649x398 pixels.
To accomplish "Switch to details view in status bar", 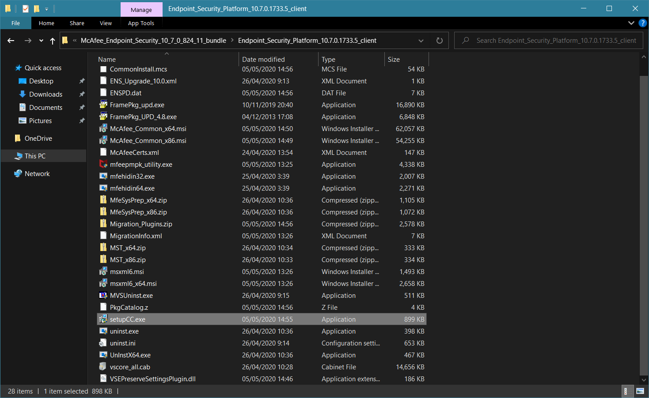I will tap(626, 391).
